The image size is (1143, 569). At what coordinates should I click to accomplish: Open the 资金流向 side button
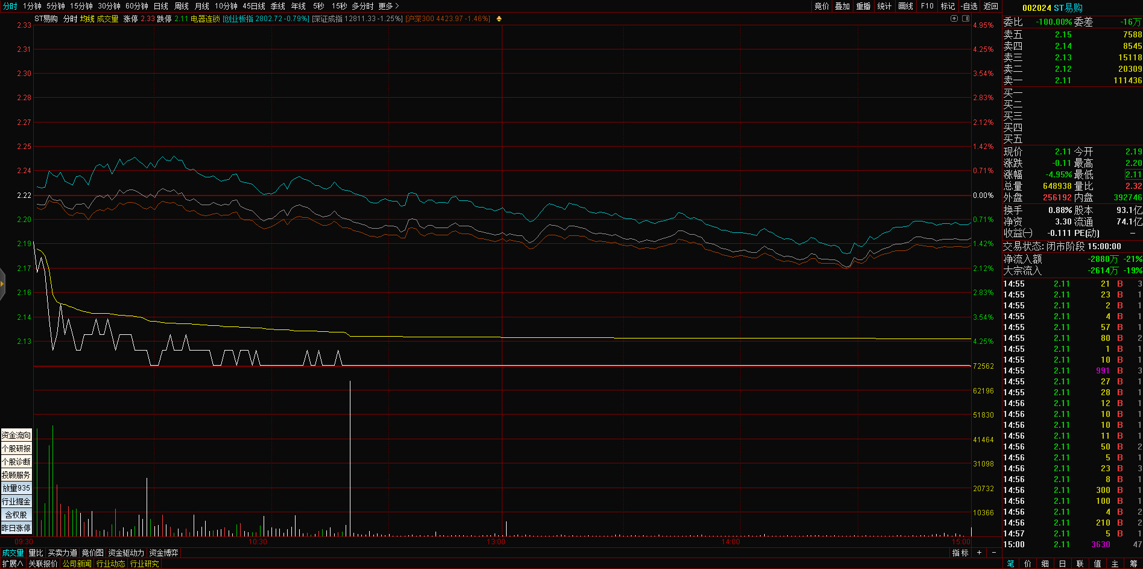(x=16, y=435)
